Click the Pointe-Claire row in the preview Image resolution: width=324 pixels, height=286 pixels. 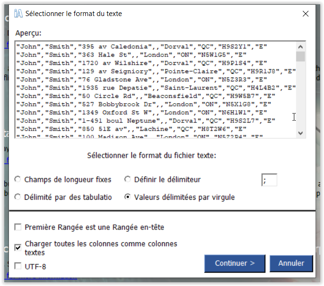[156, 71]
